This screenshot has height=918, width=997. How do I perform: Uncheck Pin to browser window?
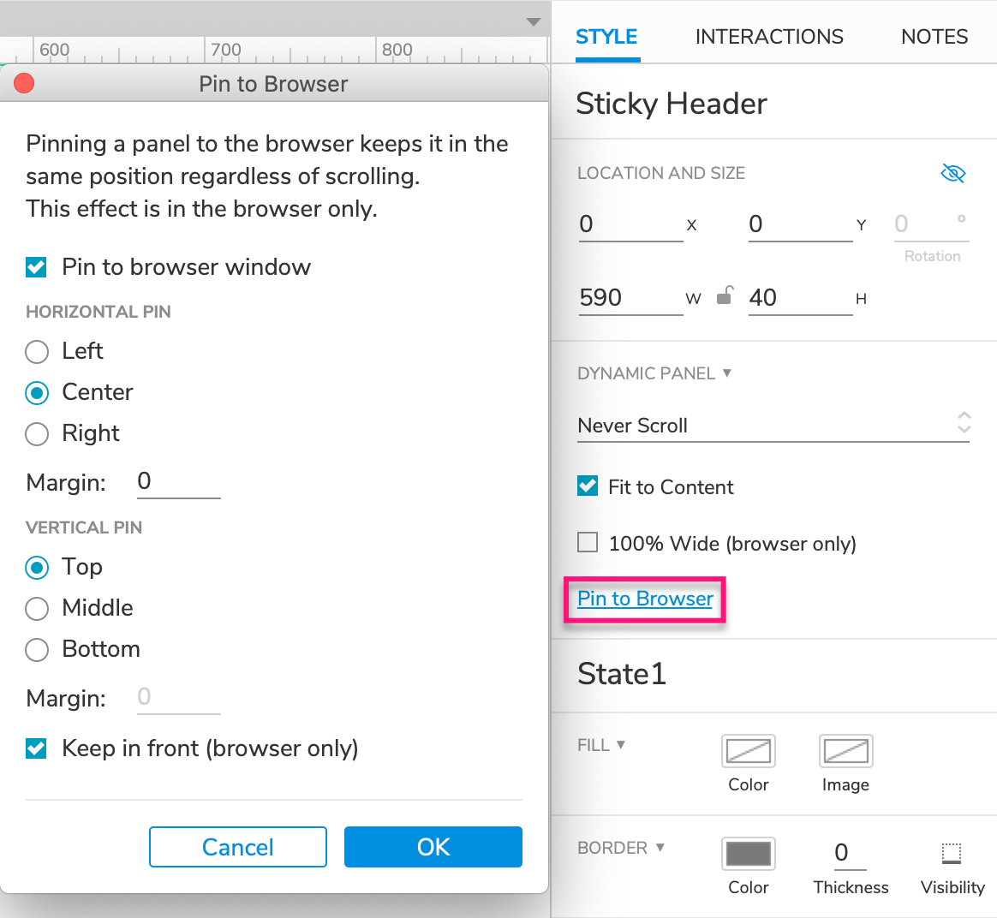(x=36, y=267)
